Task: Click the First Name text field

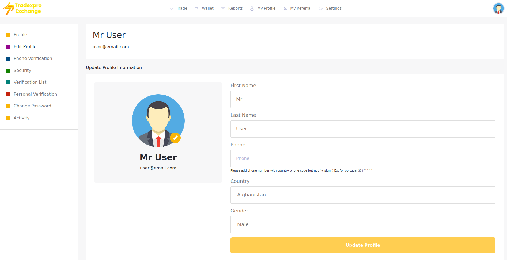Action: click(363, 99)
